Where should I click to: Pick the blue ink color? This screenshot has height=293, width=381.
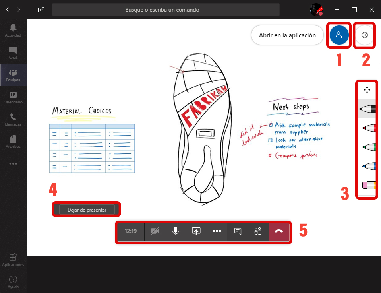369,165
